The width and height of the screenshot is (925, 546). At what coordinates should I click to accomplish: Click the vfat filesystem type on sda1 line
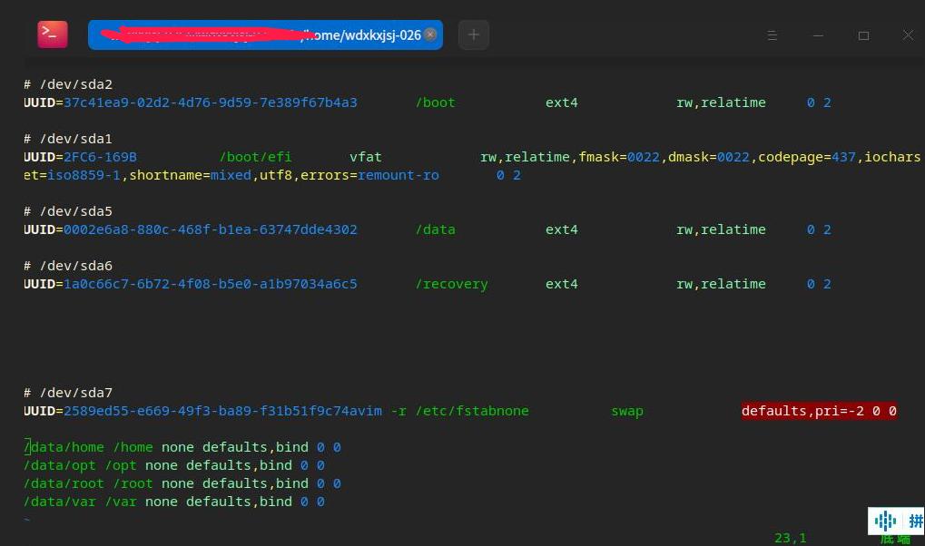tap(366, 157)
